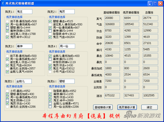Click the 真气 base field showing 20080

(x=112, y=18)
